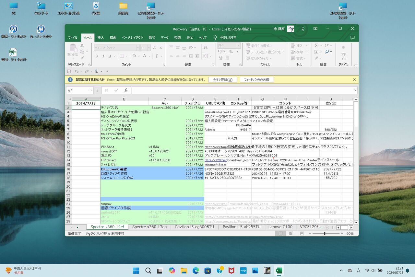Switch to the データ ribbon tab
Image resolution: width=415 pixels, height=277 pixels.
coord(165,38)
